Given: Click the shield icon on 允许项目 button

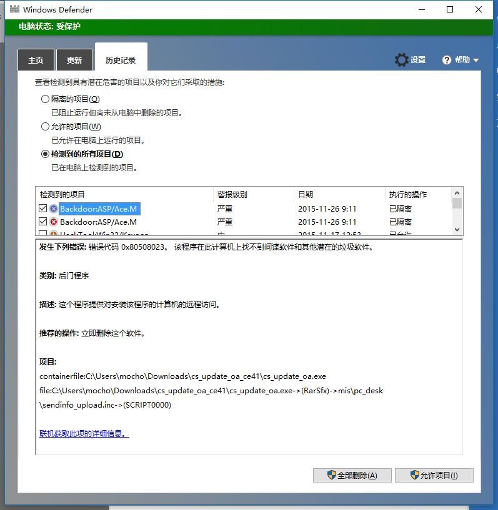Looking at the screenshot, I should [414, 475].
